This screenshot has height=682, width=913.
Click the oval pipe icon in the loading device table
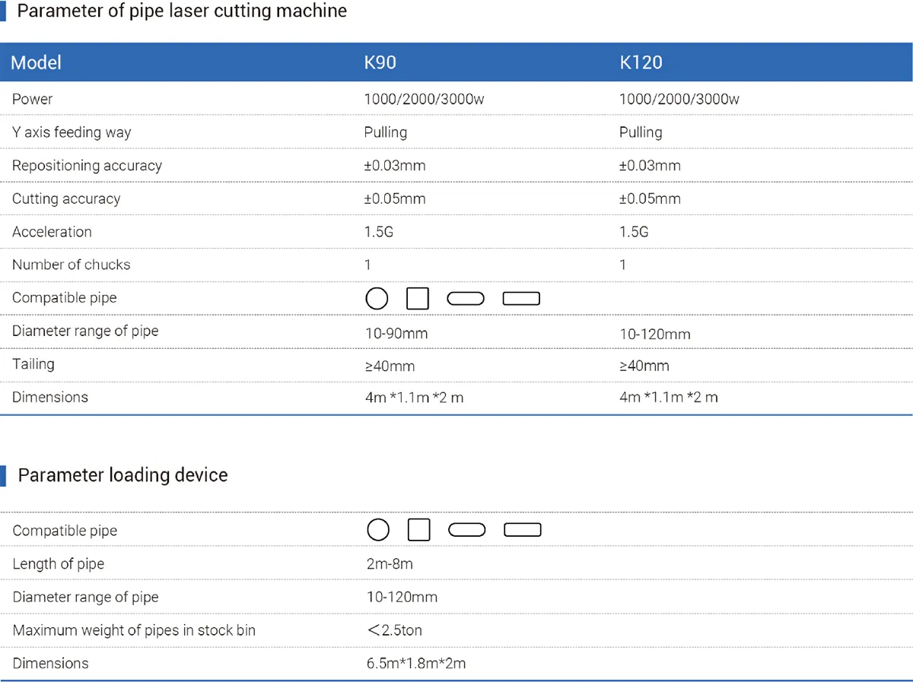pos(467,530)
